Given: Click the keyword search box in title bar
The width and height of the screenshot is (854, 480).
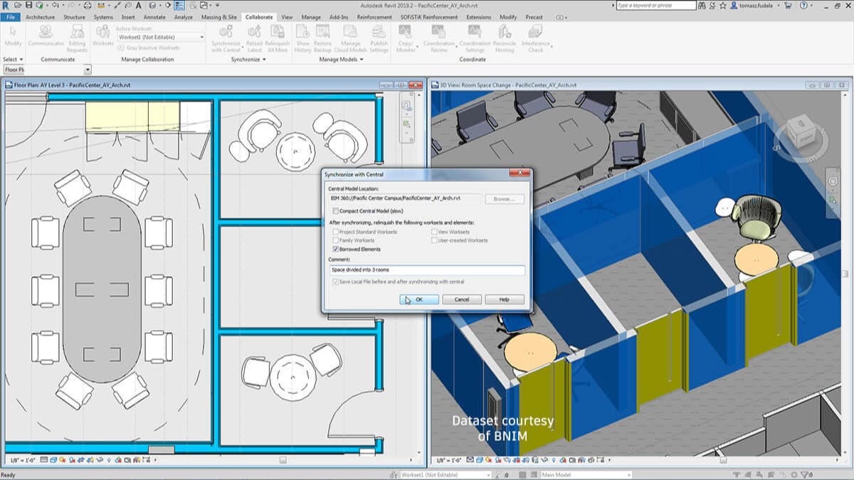Looking at the screenshot, I should (x=656, y=6).
